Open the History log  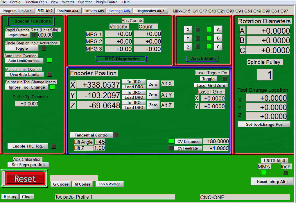click(x=10, y=197)
